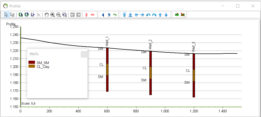
Task: Click the blue rotate clockwise arrow
Action: click(154, 15)
